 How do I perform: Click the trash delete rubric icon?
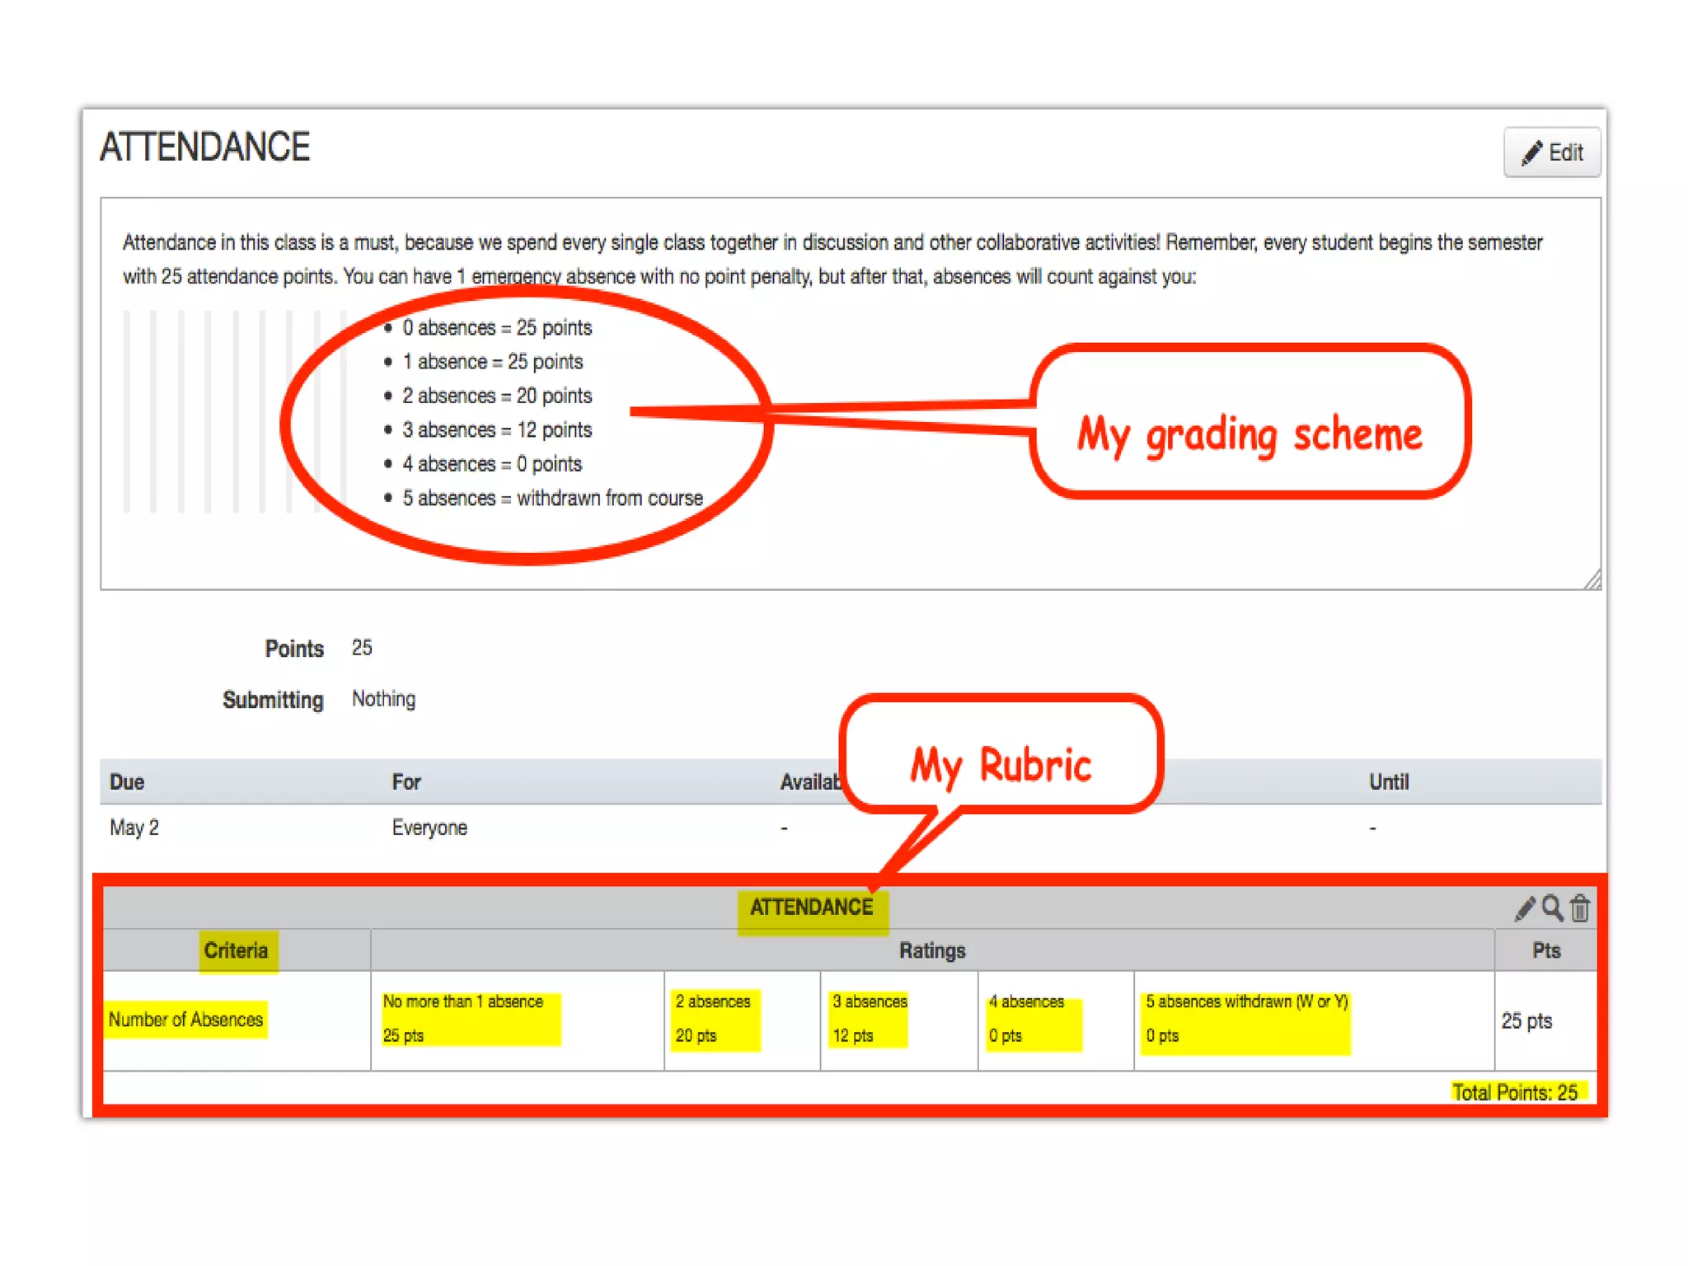pyautogui.click(x=1580, y=908)
